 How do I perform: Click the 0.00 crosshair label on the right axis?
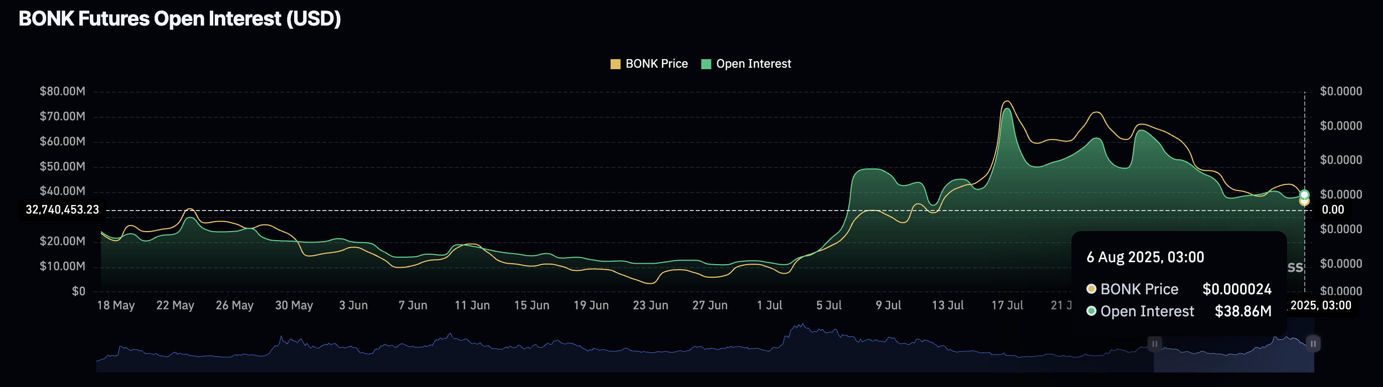point(1332,210)
